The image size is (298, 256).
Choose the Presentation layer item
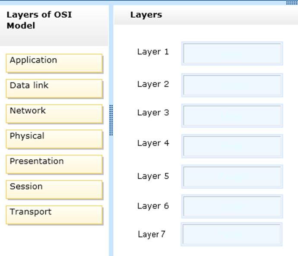54,164
